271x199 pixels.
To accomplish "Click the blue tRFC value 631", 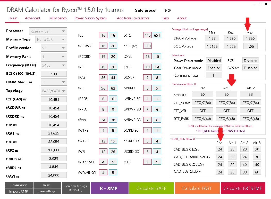I will coord(157,35).
